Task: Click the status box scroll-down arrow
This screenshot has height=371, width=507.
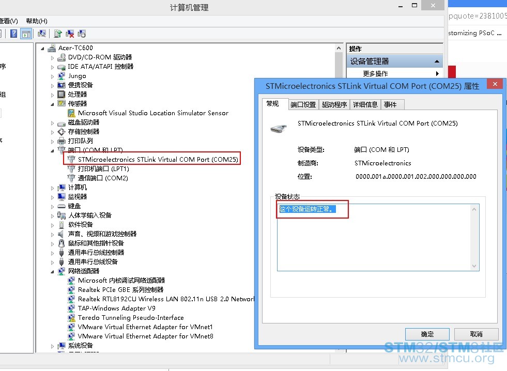Action: tap(474, 266)
